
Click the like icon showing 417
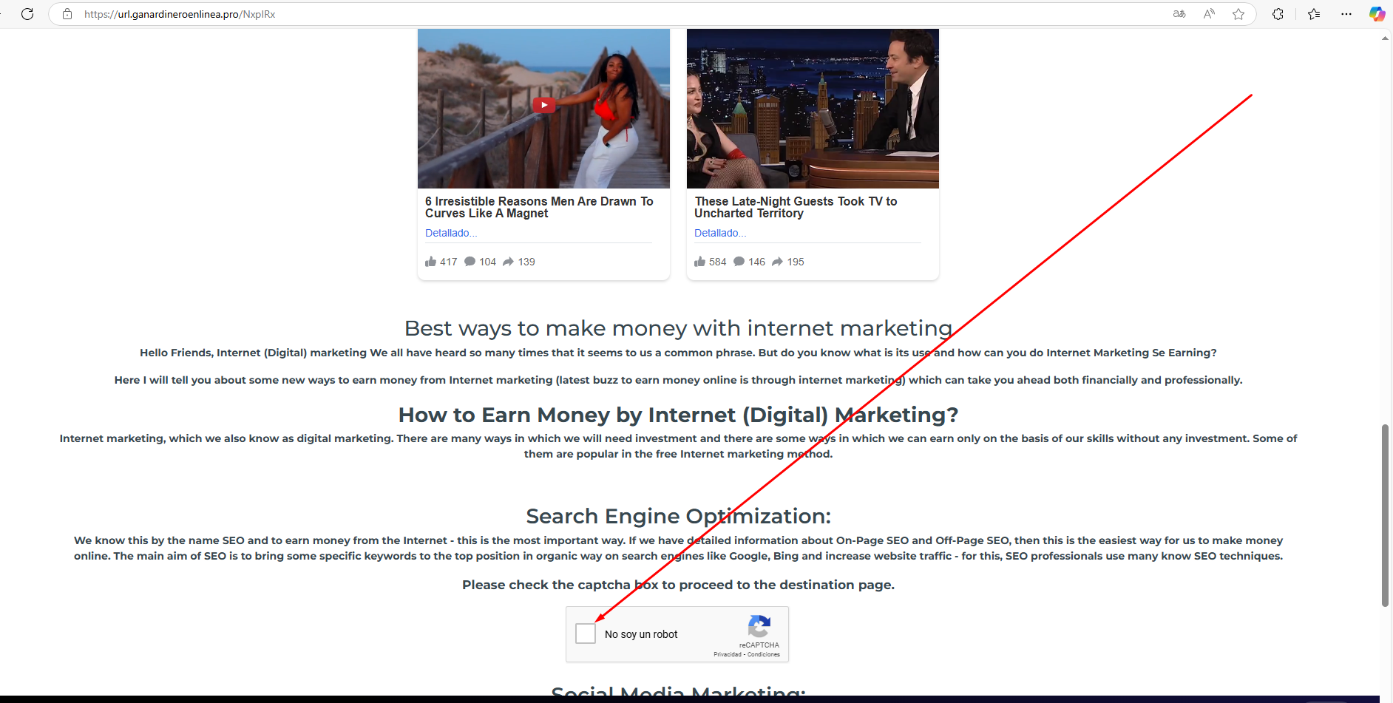pos(431,262)
